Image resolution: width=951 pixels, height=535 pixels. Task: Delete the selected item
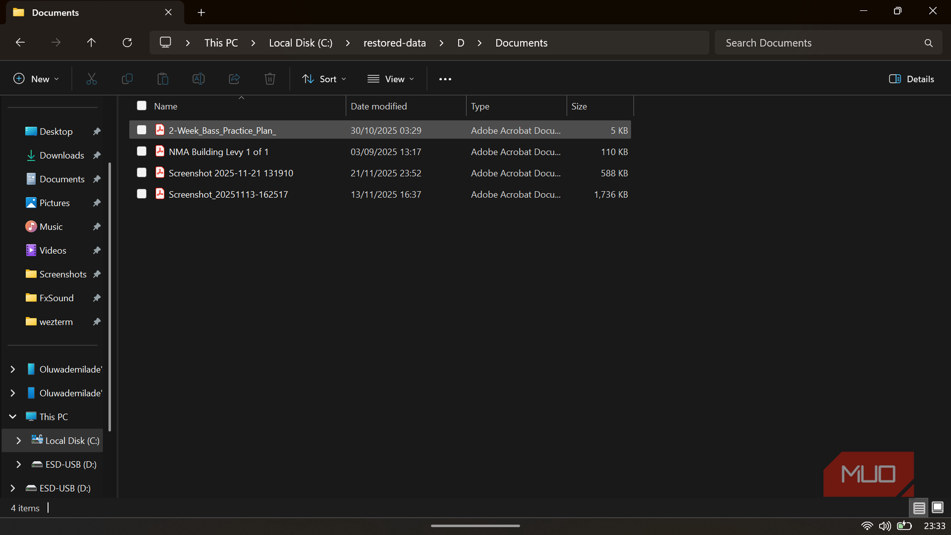click(270, 78)
